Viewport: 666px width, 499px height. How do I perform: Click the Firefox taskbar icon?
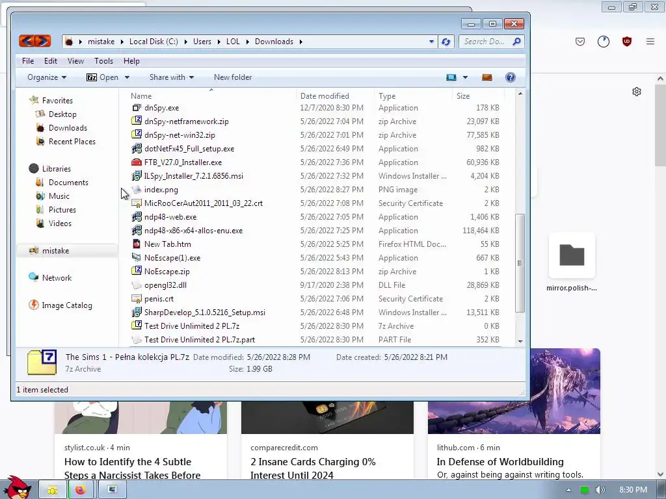click(80, 490)
